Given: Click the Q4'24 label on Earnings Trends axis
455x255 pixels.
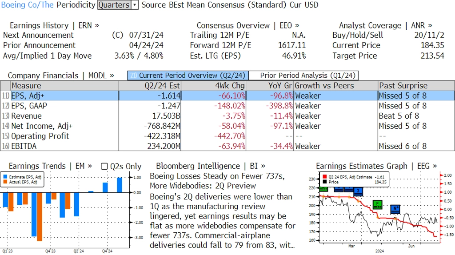Looking at the screenshot, I should click(x=107, y=251).
